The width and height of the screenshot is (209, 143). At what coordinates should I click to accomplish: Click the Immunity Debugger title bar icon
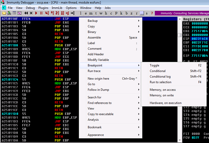[3, 2]
